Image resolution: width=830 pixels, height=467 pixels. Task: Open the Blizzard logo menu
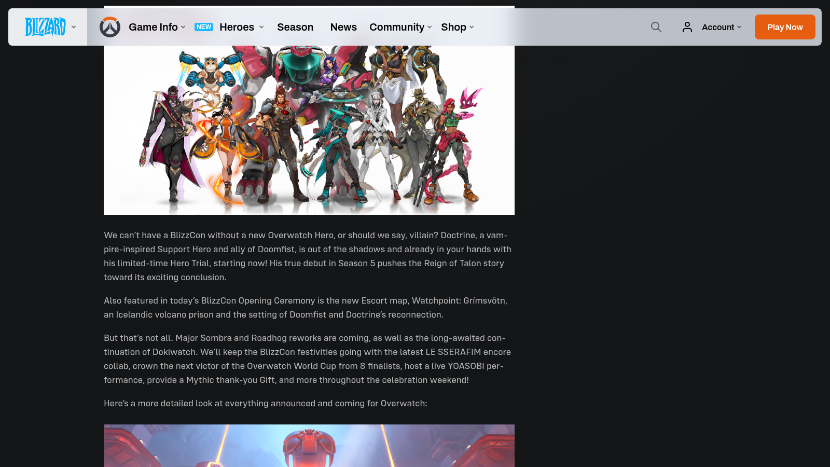[45, 27]
